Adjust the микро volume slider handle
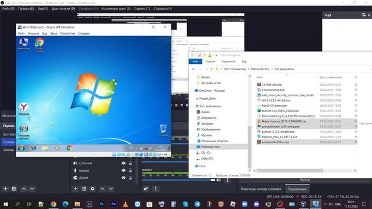The width and height of the screenshot is (372, 209). pos(213,180)
